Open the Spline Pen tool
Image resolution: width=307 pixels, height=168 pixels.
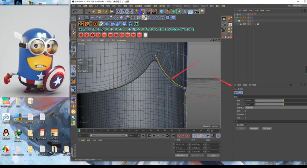168,11
